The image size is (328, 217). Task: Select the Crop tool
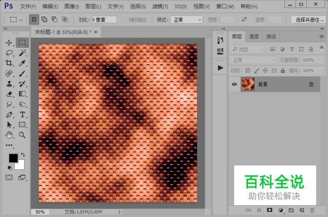pos(9,63)
